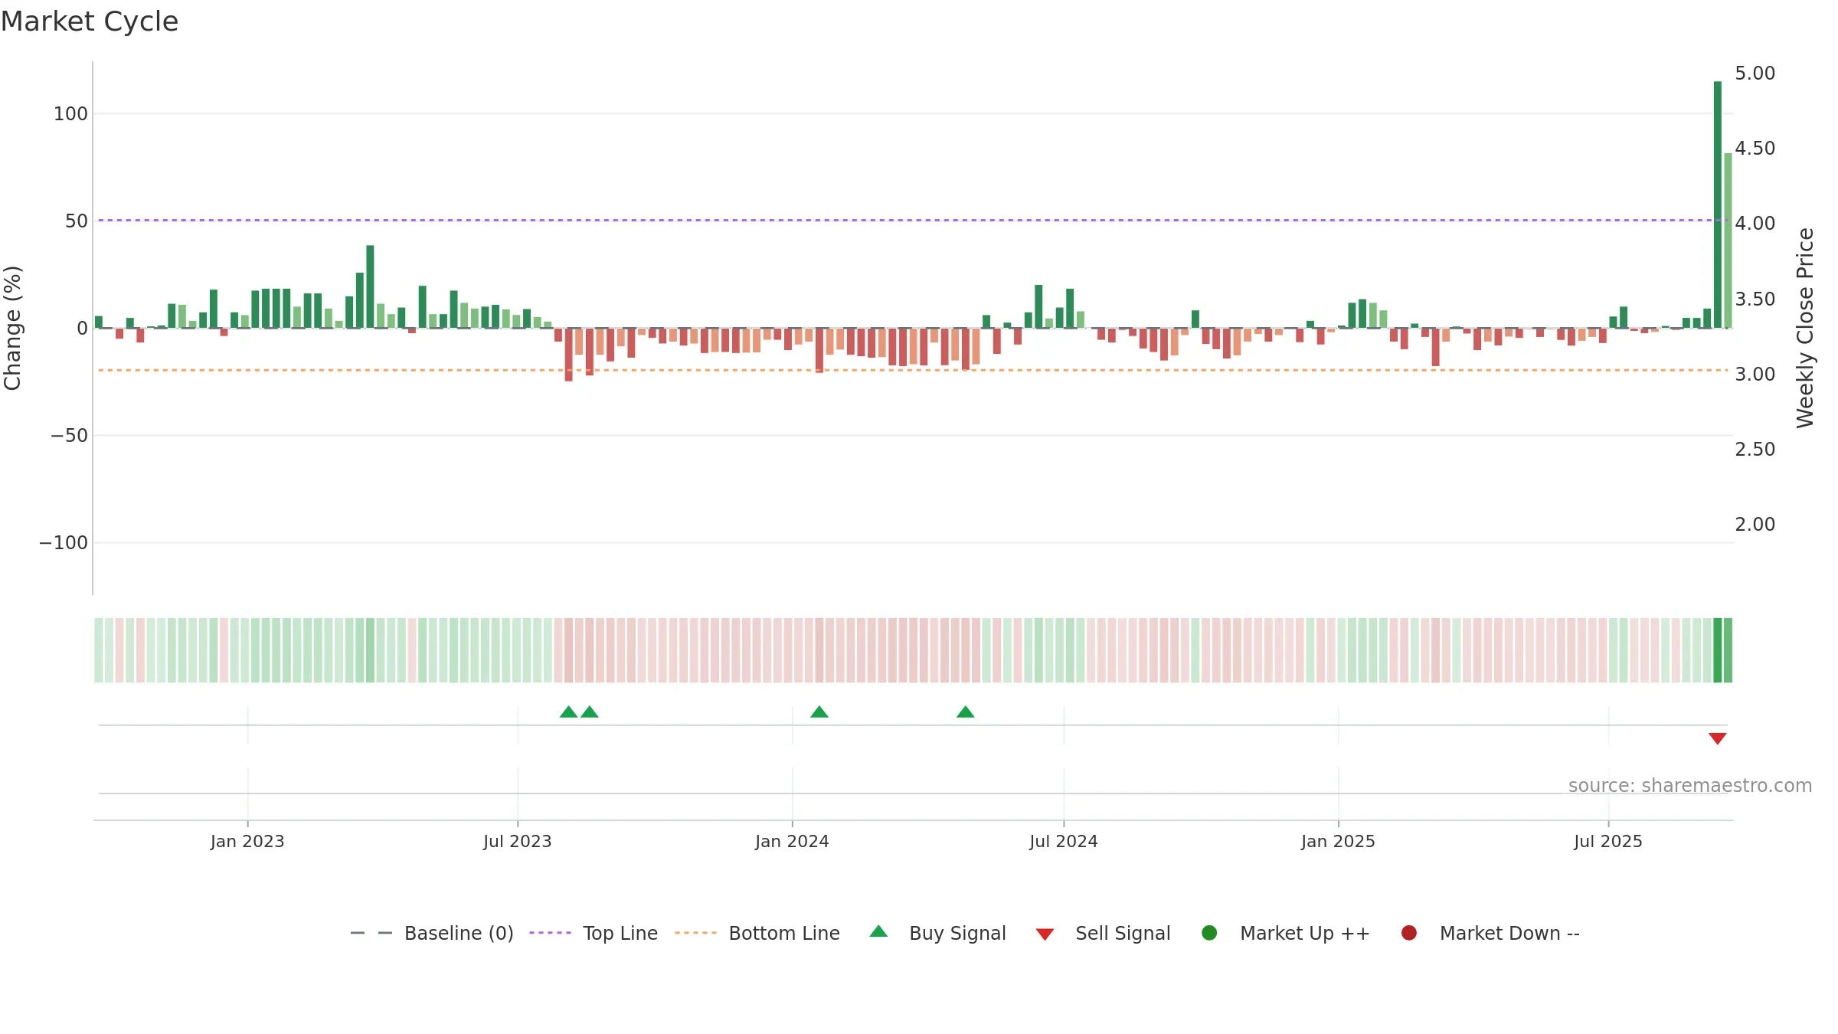Image resolution: width=1838 pixels, height=1034 pixels.
Task: Click the Change (%) axis title
Action: tap(12, 328)
